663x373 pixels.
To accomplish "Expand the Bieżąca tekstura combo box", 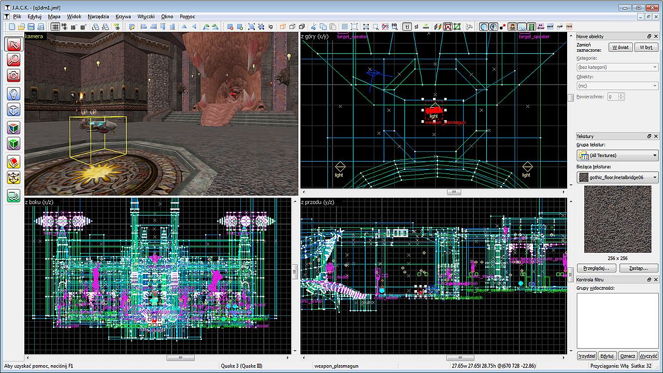I will pos(617,178).
